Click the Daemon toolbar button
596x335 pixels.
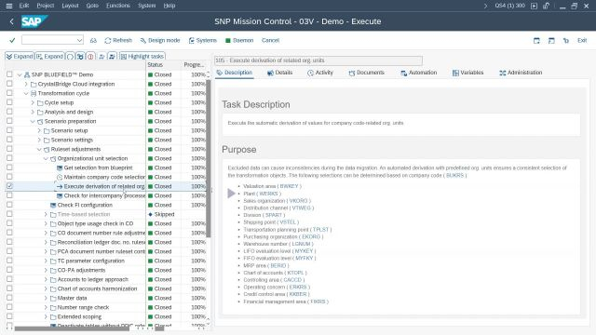(x=239, y=40)
